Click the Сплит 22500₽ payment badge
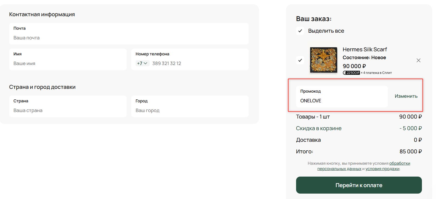The width and height of the screenshot is (436, 199). (x=351, y=73)
